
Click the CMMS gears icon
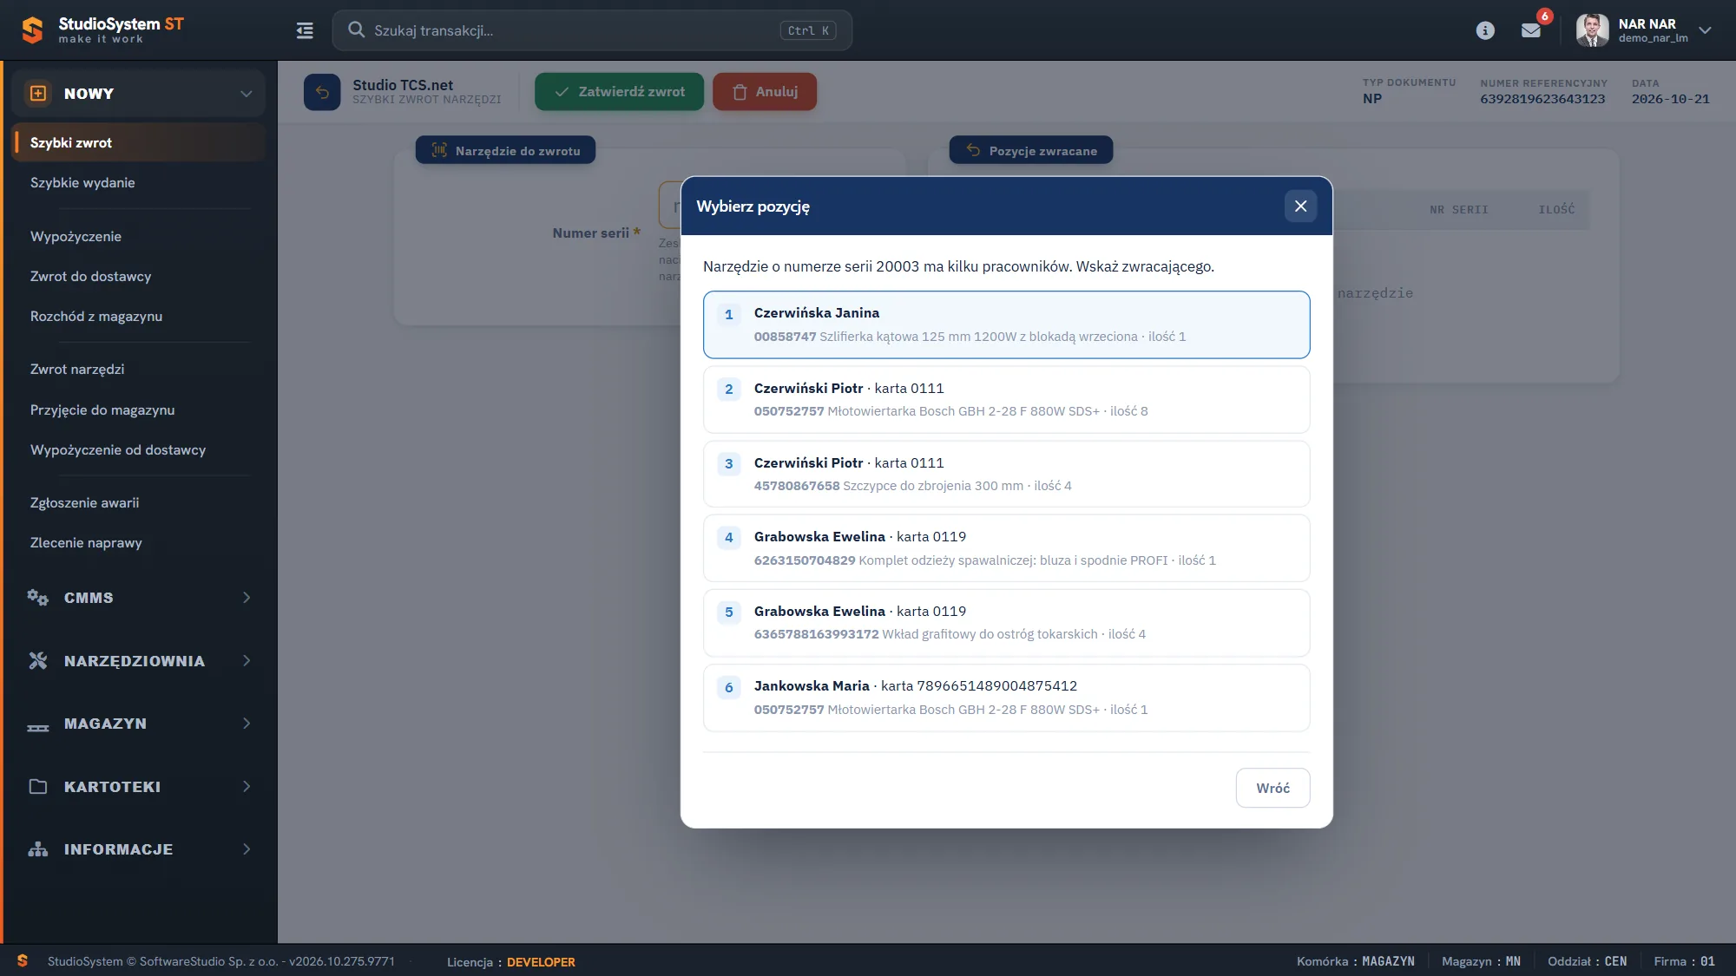(x=37, y=598)
